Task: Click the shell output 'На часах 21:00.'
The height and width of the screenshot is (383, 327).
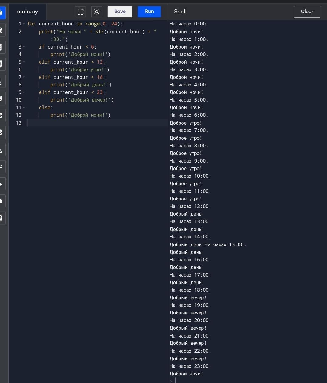Action: [190, 336]
